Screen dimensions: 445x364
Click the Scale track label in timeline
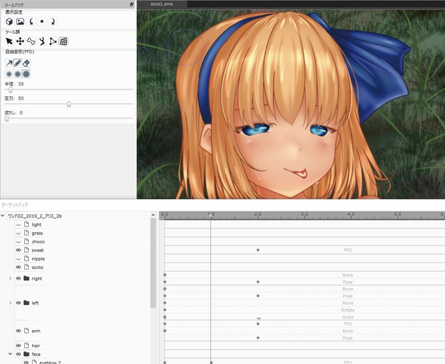pyautogui.click(x=347, y=317)
